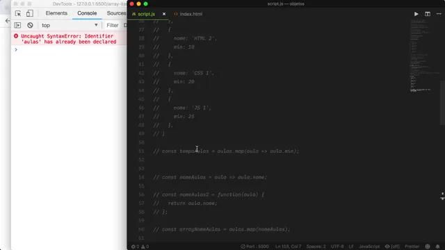Image resolution: width=445 pixels, height=250 pixels.
Task: Click line 38 nome: 'HTML 2' text
Action: tap(195, 38)
